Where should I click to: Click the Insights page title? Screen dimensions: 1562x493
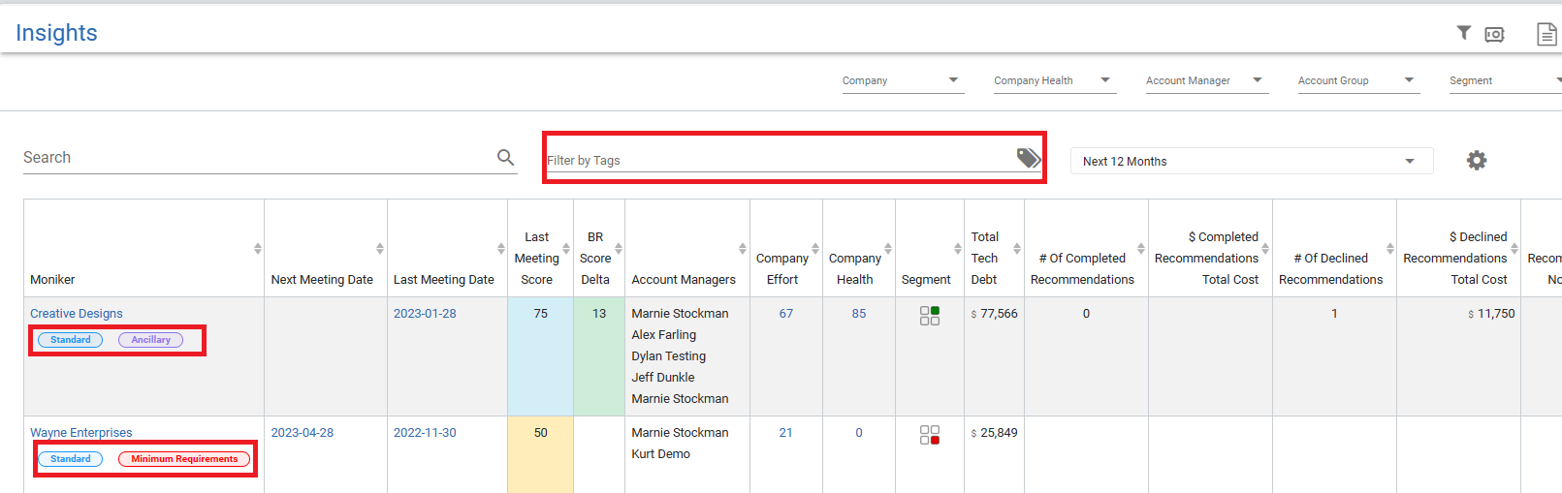click(56, 33)
